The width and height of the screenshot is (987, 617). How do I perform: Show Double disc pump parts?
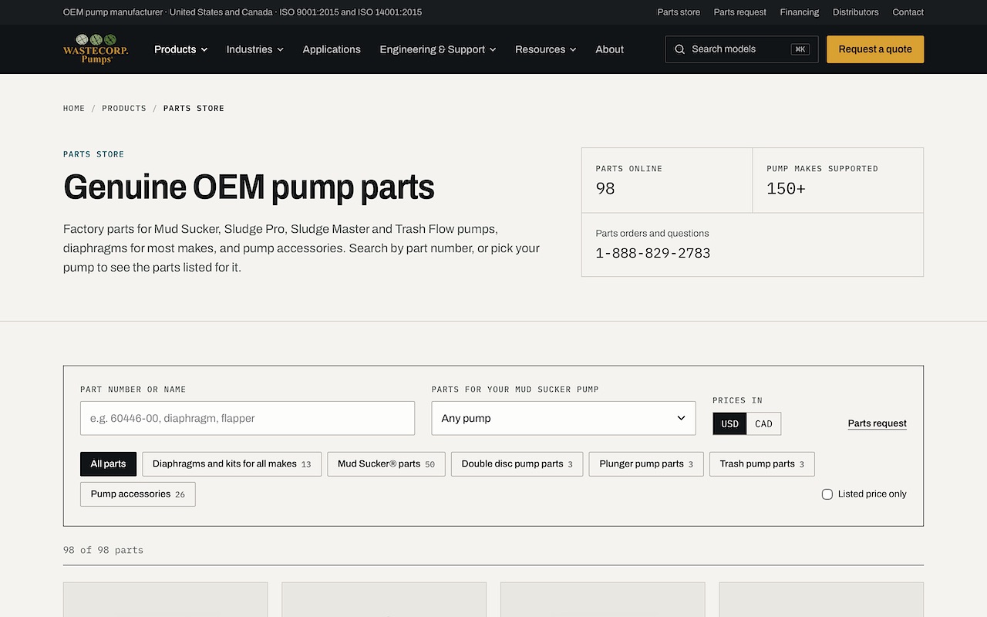pyautogui.click(x=517, y=464)
